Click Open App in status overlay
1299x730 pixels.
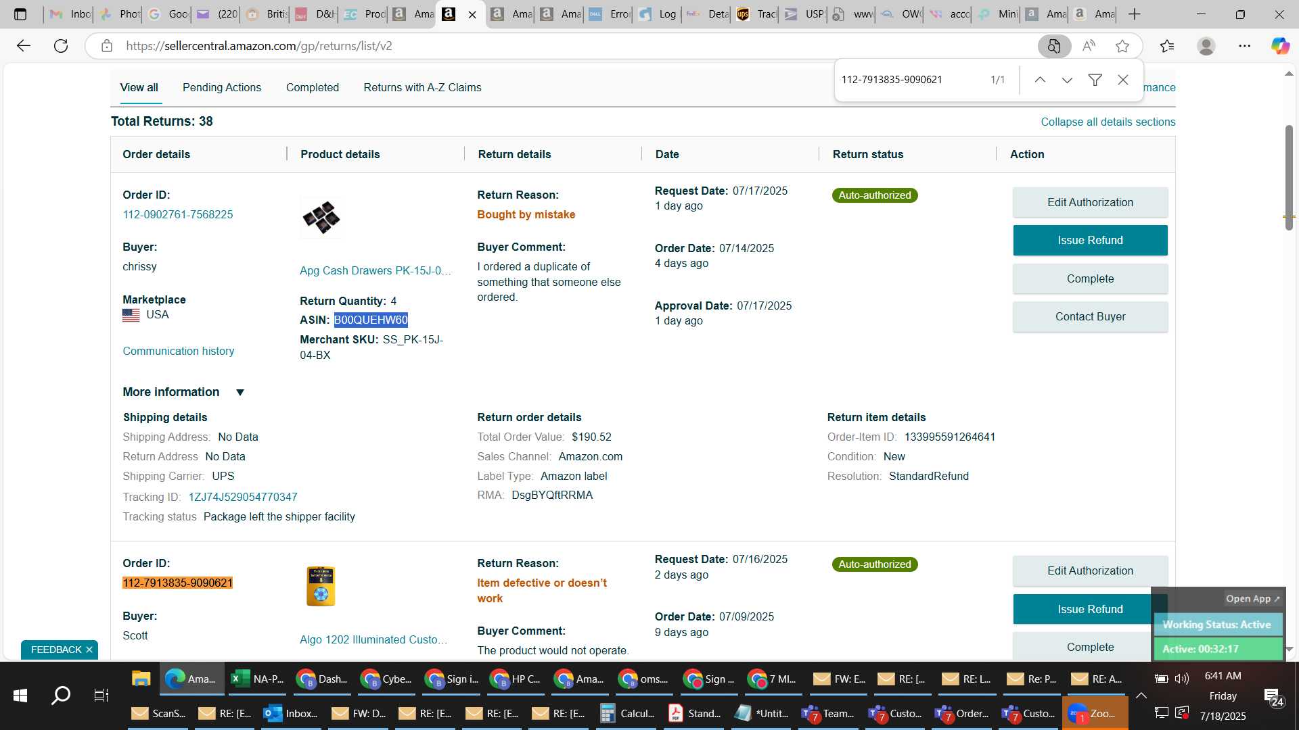point(1253,599)
